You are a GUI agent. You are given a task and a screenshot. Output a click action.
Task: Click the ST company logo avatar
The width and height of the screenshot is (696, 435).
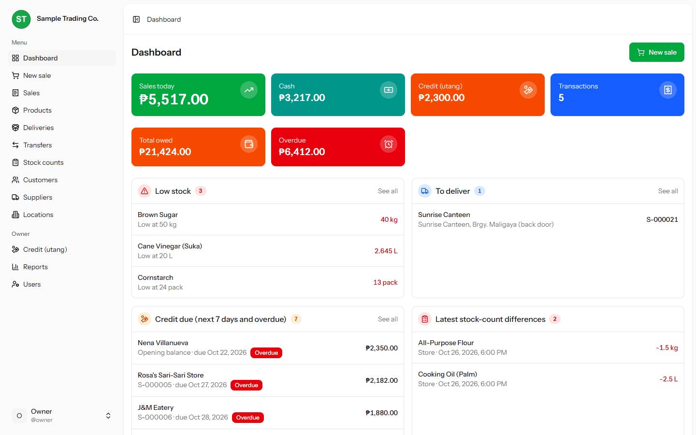tap(21, 19)
